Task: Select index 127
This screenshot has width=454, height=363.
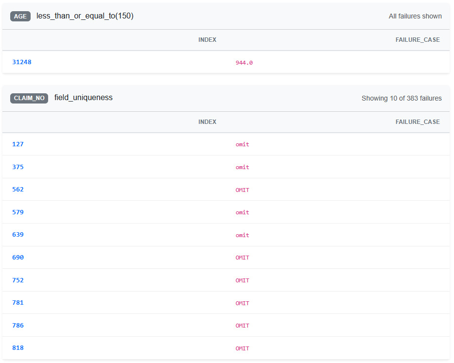Action: 18,144
